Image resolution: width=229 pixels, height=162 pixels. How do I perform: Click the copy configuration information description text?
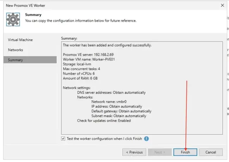point(81,21)
